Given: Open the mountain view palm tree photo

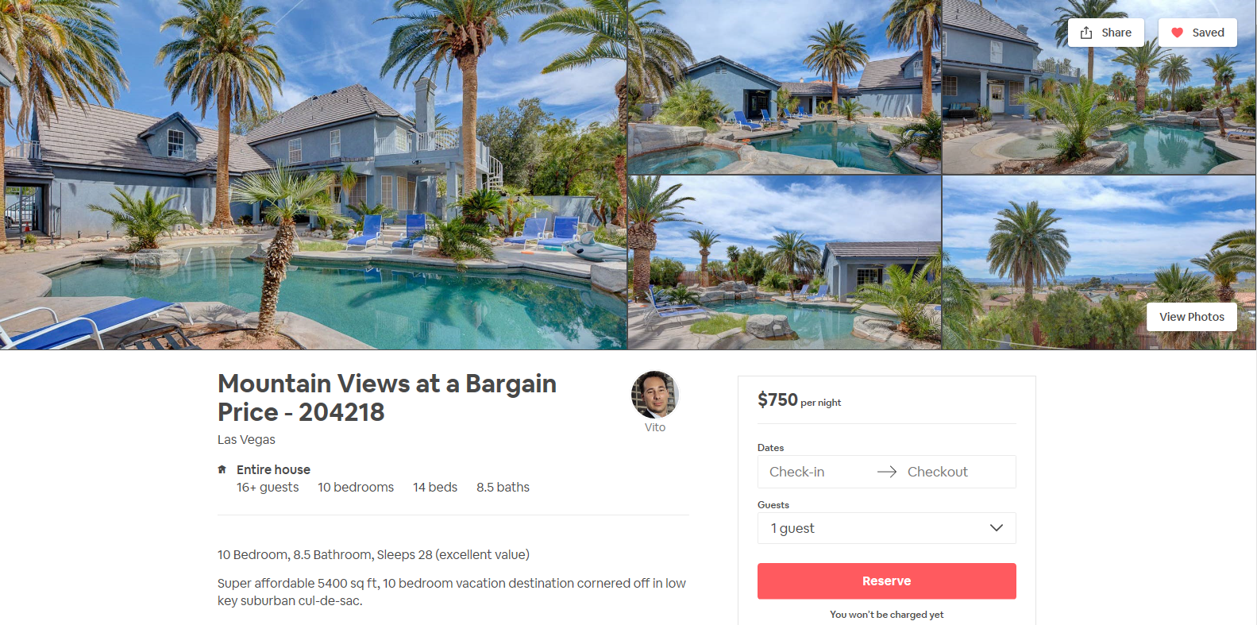Looking at the screenshot, I should (1099, 263).
